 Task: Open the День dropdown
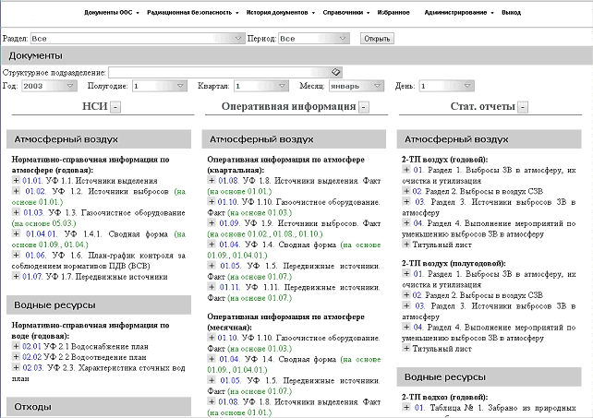tap(447, 86)
